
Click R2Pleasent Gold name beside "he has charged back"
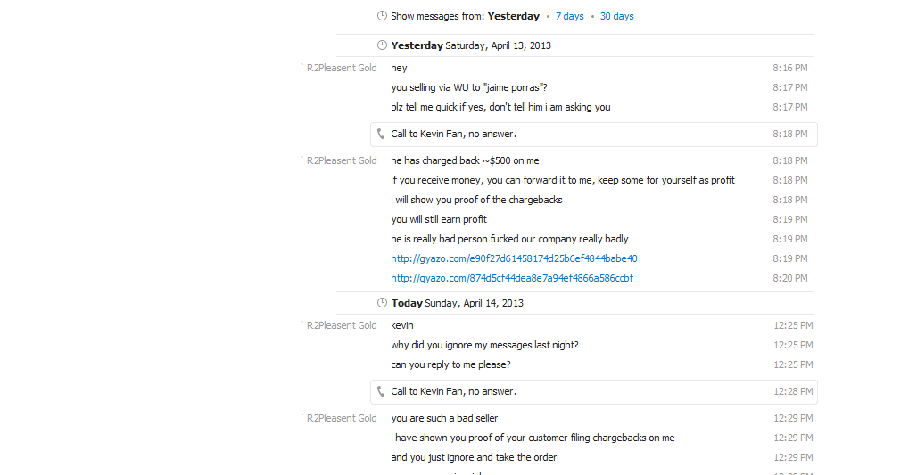(x=342, y=160)
